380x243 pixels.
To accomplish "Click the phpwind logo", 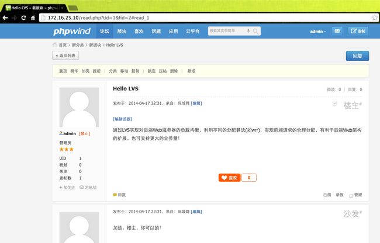I will 72,31.
